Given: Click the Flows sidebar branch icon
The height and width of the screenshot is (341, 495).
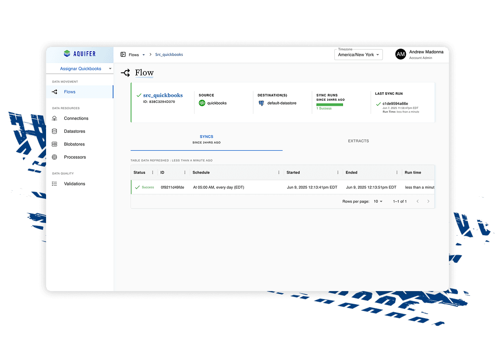Looking at the screenshot, I should [x=55, y=92].
